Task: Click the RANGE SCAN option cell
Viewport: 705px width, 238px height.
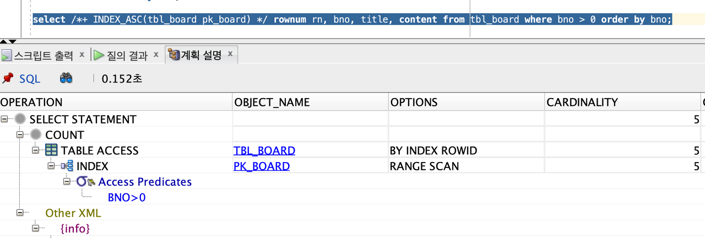Action: pyautogui.click(x=467, y=166)
